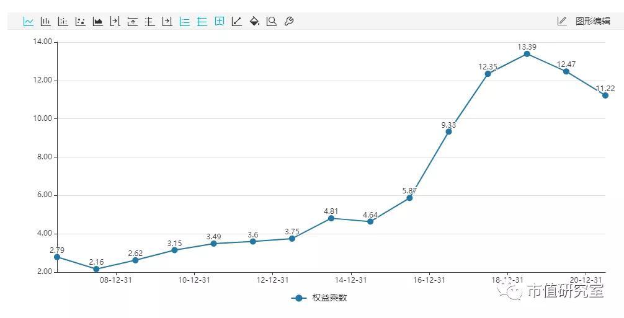Select the data point labeled 12.35
This screenshot has height=318, width=624.
(x=488, y=74)
